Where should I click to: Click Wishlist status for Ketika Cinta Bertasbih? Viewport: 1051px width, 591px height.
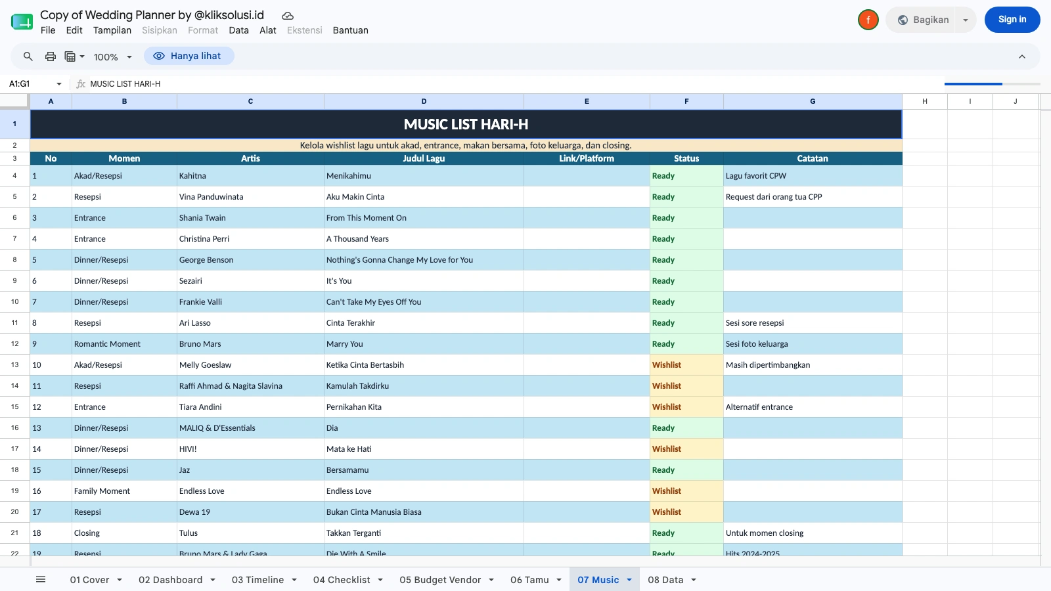point(686,365)
